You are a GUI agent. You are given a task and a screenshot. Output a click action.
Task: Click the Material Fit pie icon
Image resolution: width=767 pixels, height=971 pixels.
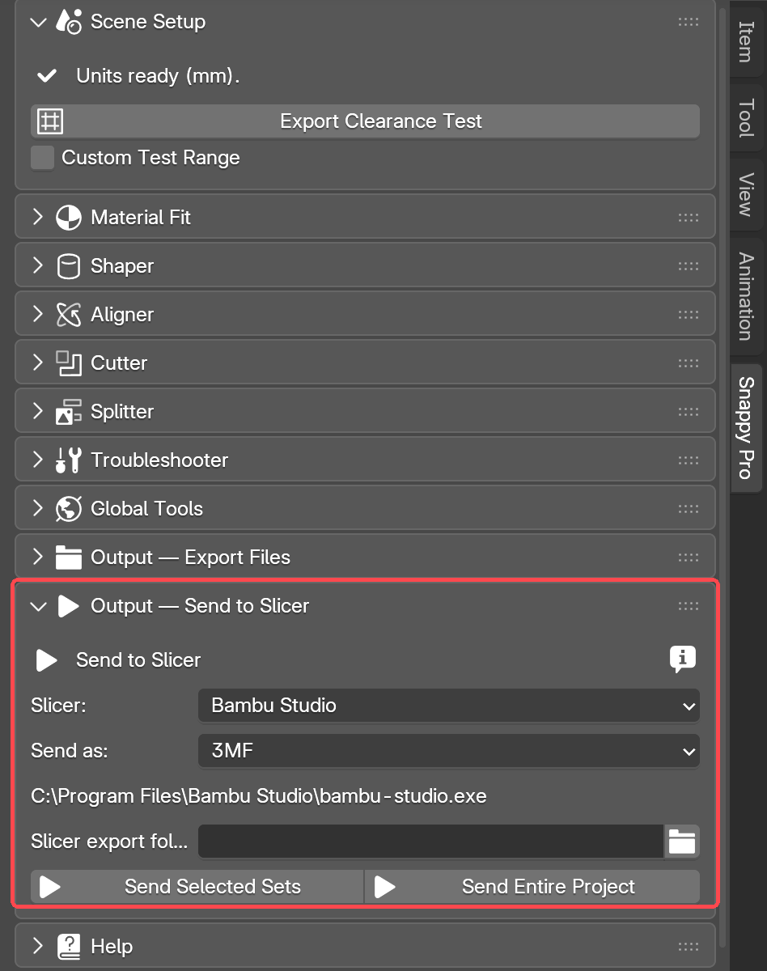tap(69, 218)
